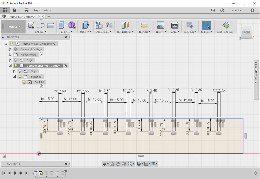Expand the COMMENTS panel plus button

tap(66, 164)
